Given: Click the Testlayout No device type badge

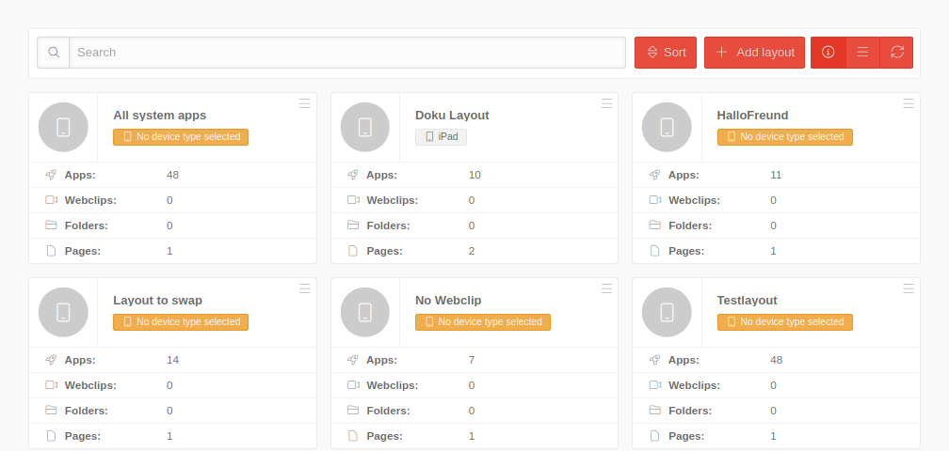Looking at the screenshot, I should click(x=784, y=322).
